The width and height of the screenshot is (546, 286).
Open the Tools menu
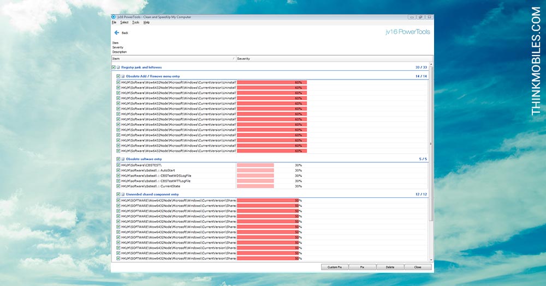(x=136, y=22)
